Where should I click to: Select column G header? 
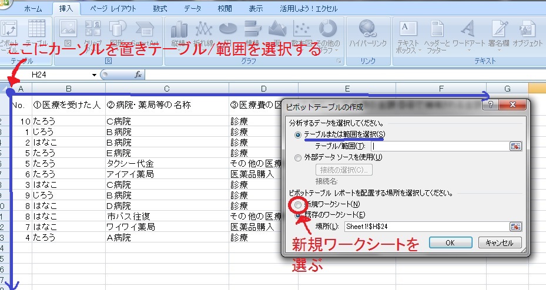tap(507, 89)
